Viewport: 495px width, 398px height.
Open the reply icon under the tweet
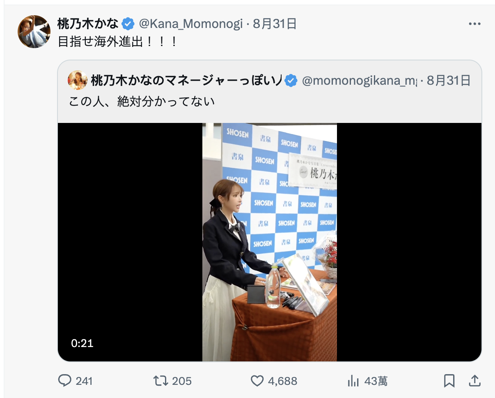click(66, 381)
